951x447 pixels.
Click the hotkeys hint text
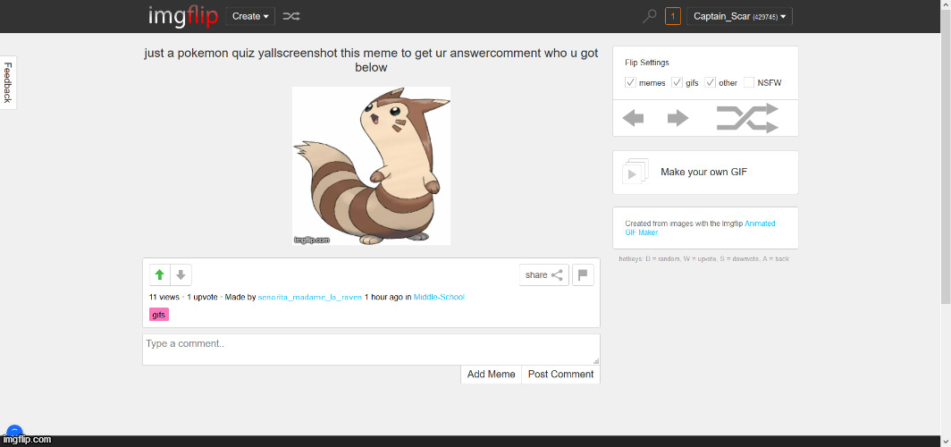704,259
